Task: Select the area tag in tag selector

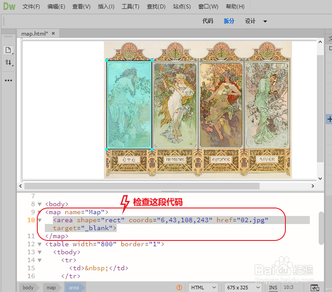Action: [74, 288]
